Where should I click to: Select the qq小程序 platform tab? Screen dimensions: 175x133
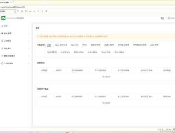pyautogui.click(x=154, y=45)
